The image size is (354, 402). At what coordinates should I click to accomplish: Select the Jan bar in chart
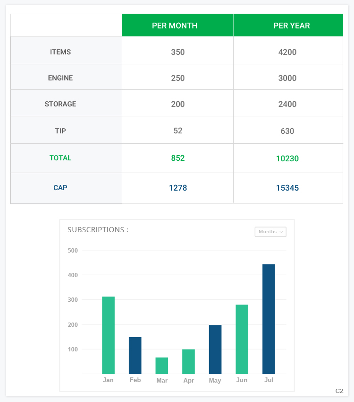click(108, 335)
